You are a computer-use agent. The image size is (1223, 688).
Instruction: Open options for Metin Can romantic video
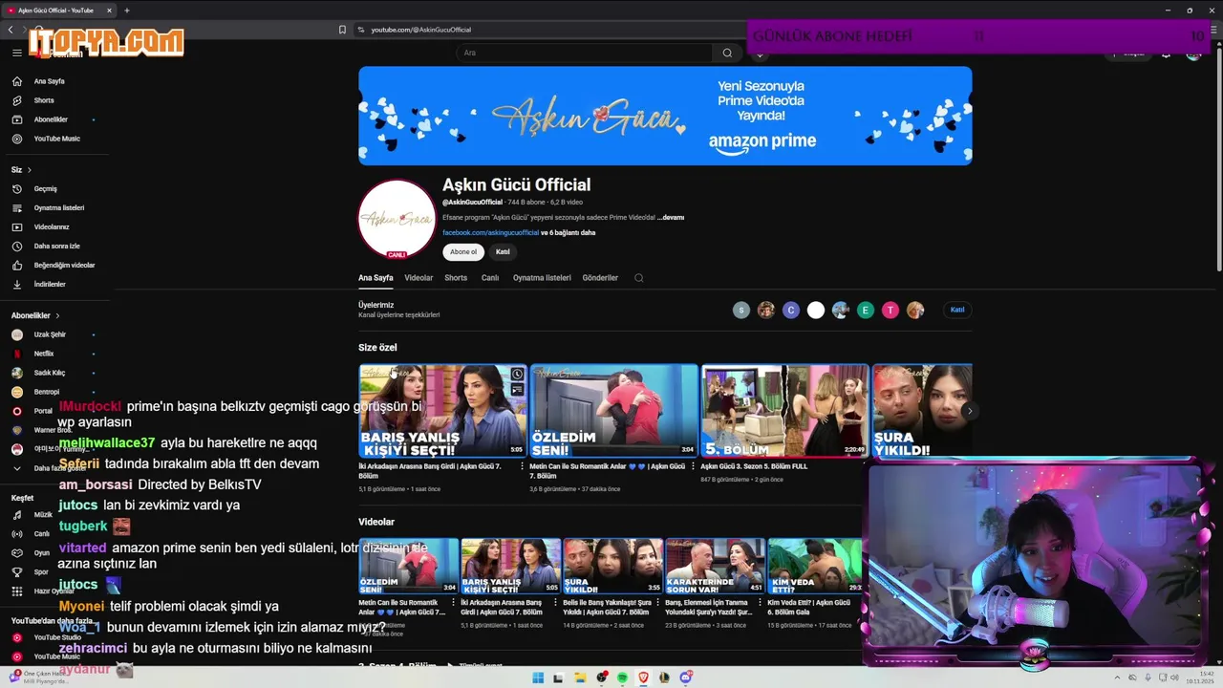(x=692, y=467)
